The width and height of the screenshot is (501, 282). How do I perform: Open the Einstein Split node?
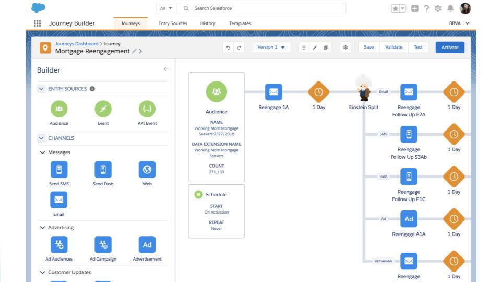click(x=363, y=88)
